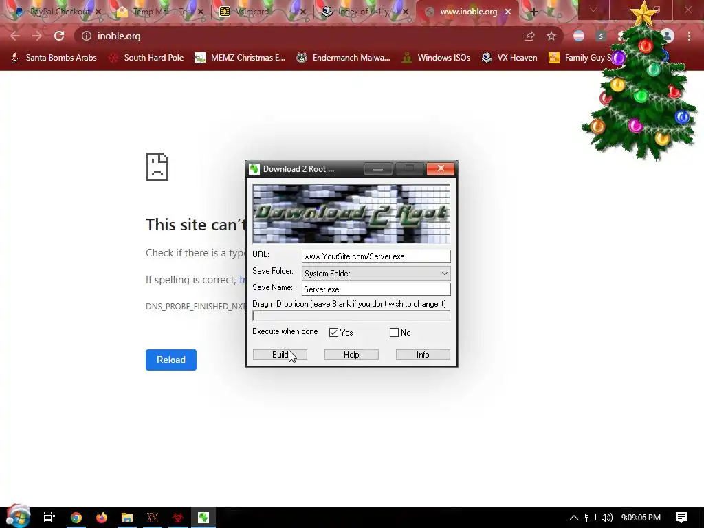Close the PayPal Checkout tab
The height and width of the screenshot is (528, 704).
click(98, 12)
